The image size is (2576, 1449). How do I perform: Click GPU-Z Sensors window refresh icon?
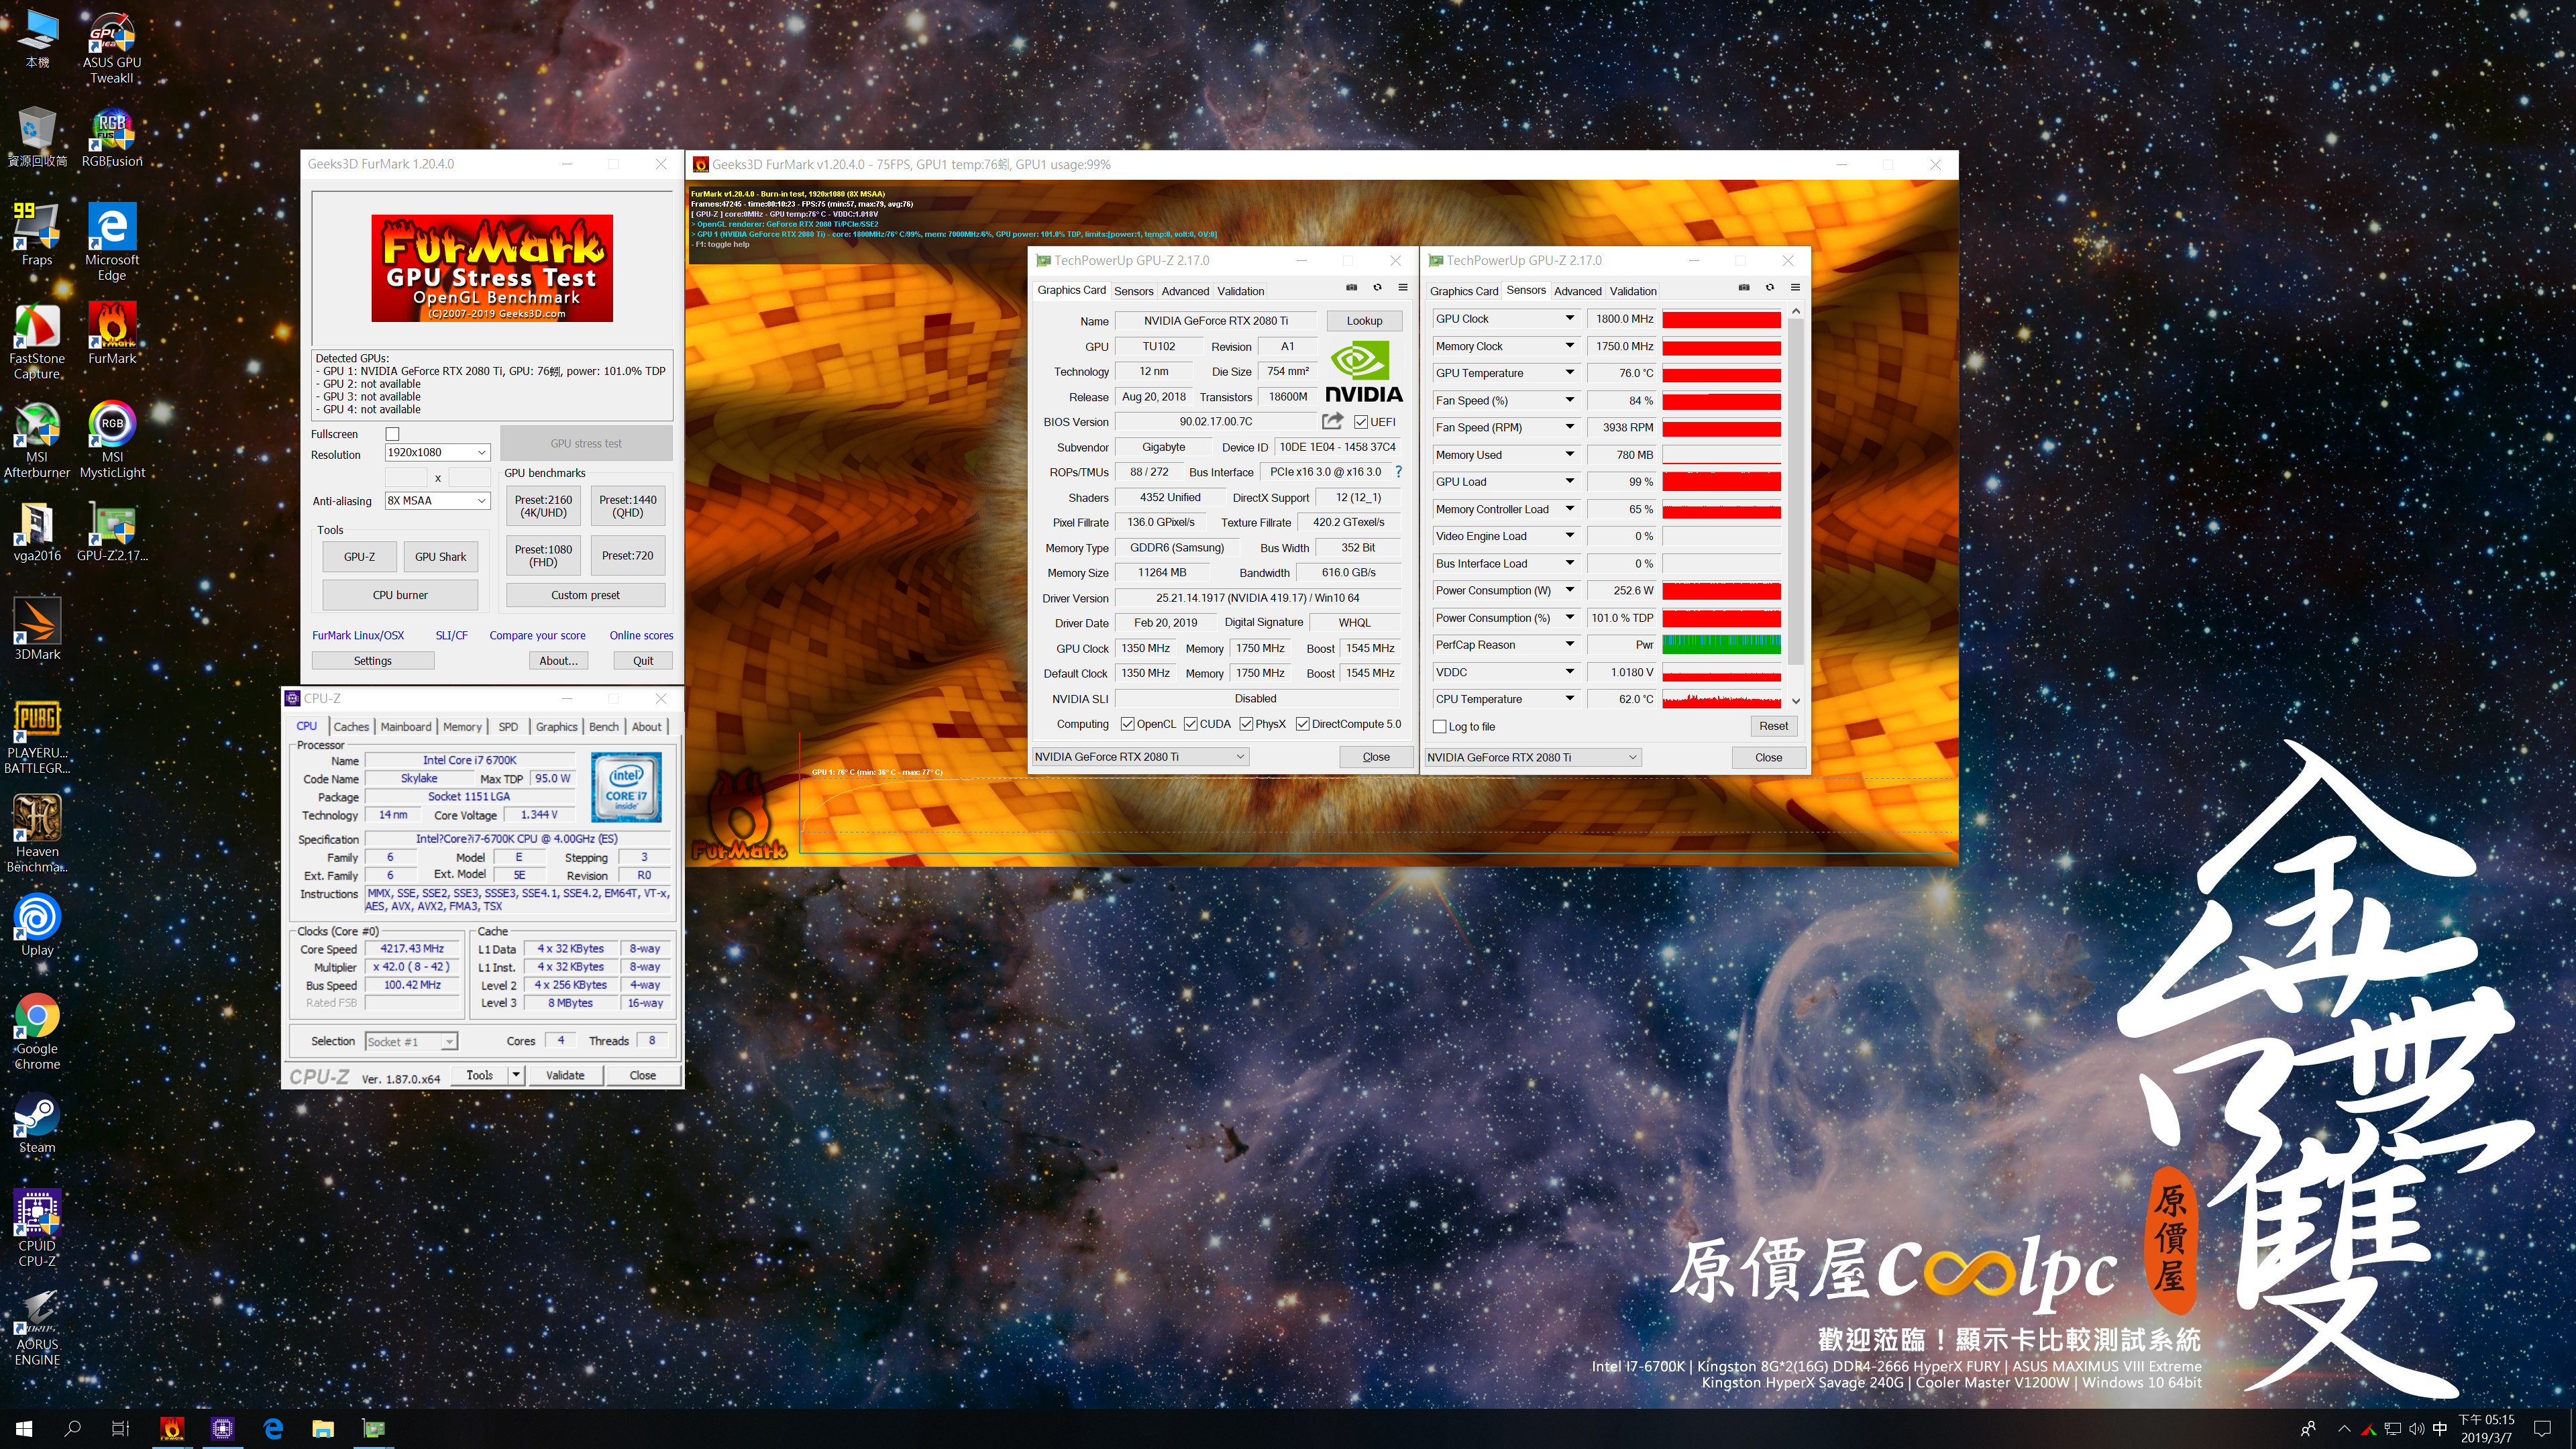click(1769, 288)
